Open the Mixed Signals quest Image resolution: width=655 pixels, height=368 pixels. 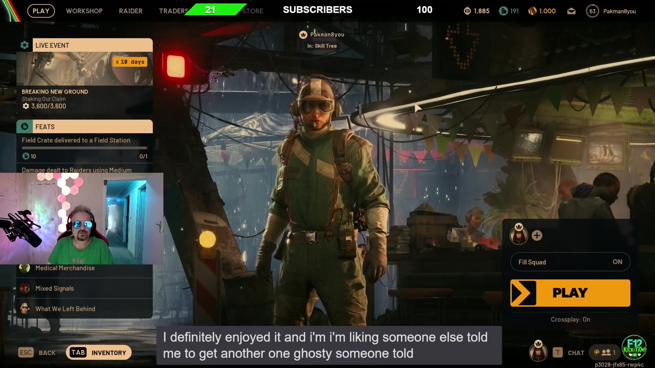click(84, 288)
